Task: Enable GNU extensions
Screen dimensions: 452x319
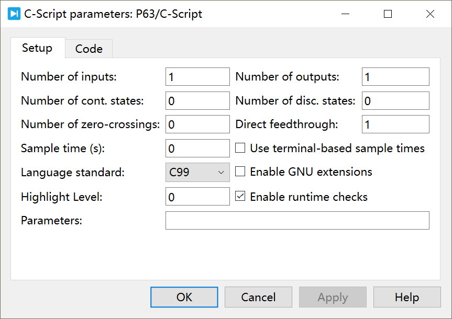Action: [x=239, y=172]
